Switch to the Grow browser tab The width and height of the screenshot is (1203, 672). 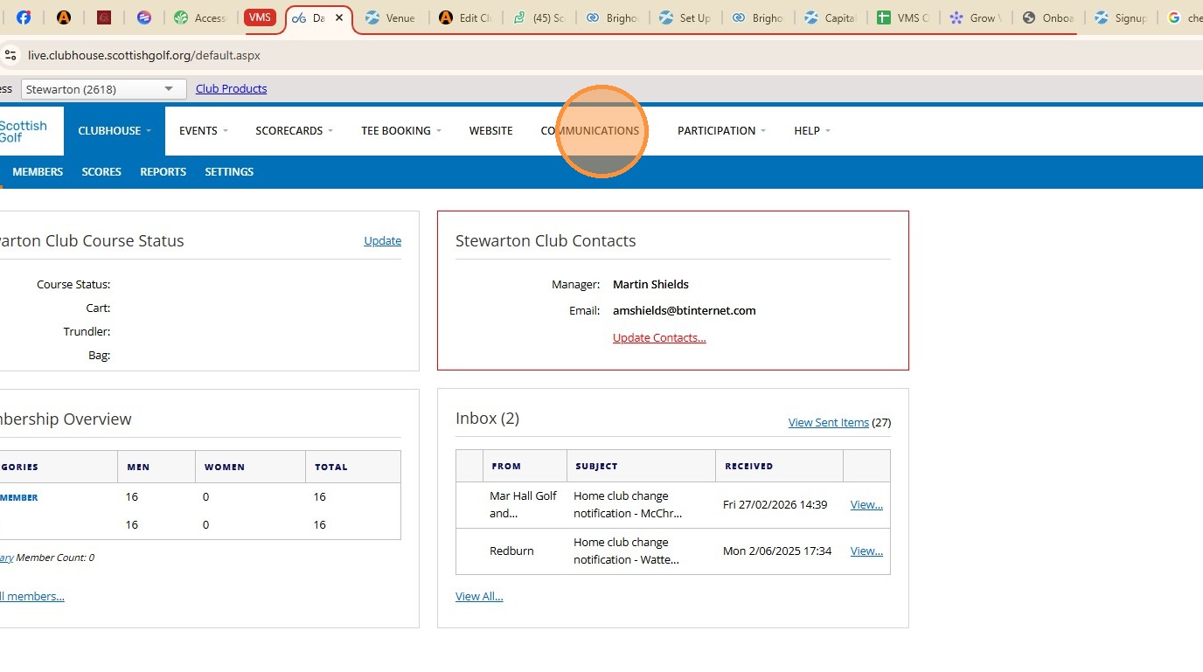coord(977,17)
